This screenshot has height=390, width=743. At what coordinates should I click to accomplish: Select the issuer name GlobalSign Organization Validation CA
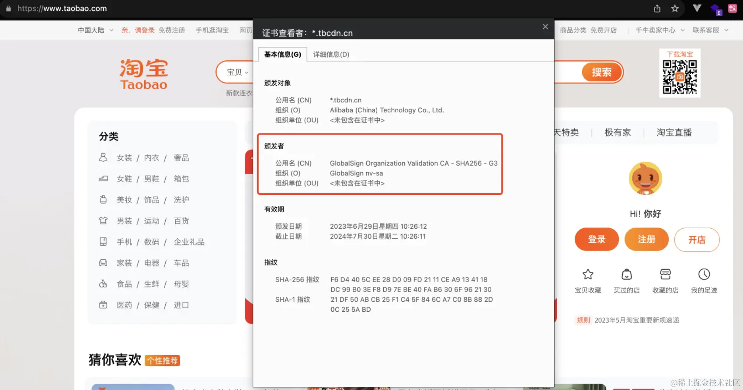413,163
